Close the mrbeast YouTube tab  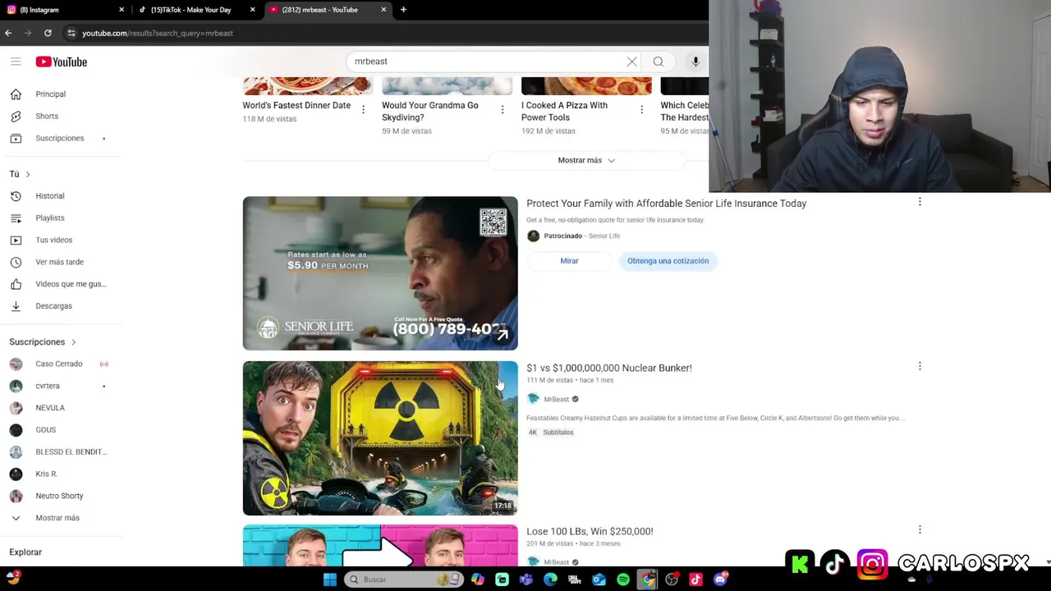(x=383, y=10)
